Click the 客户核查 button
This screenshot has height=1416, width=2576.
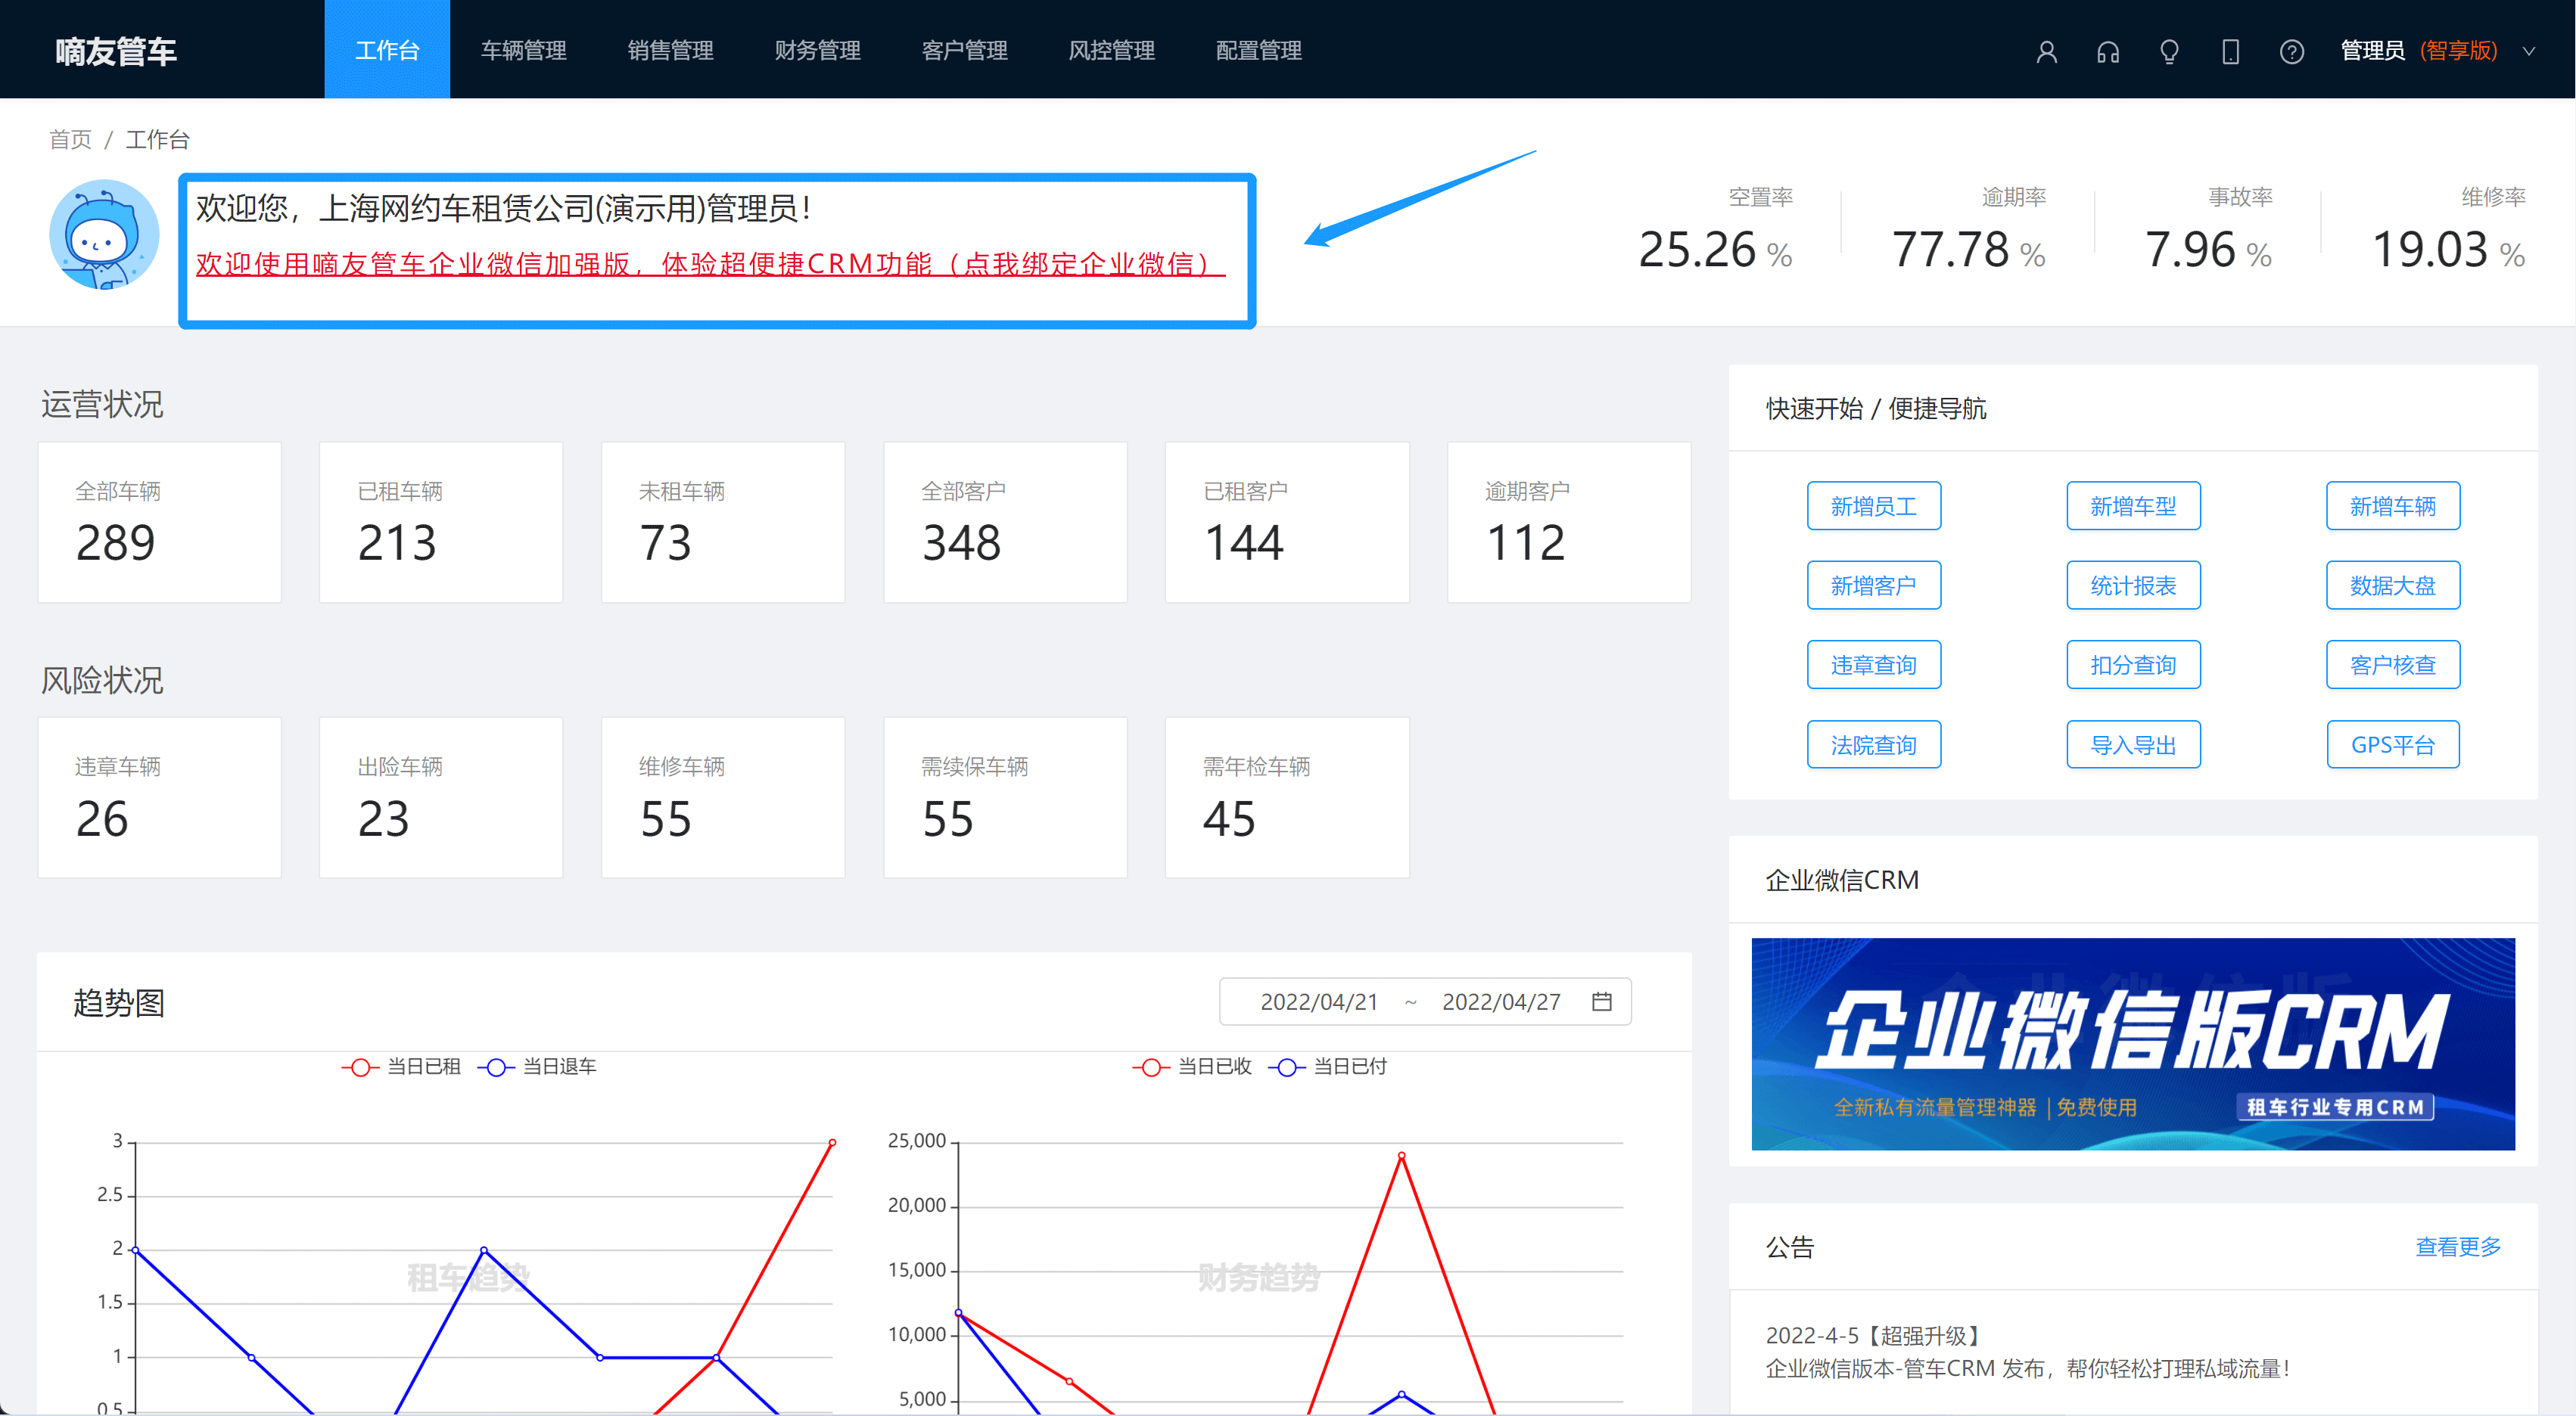pyautogui.click(x=2392, y=665)
